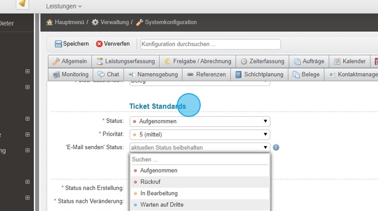378x211 pixels.
Task: Click the Speichern save button
Action: [x=72, y=44]
